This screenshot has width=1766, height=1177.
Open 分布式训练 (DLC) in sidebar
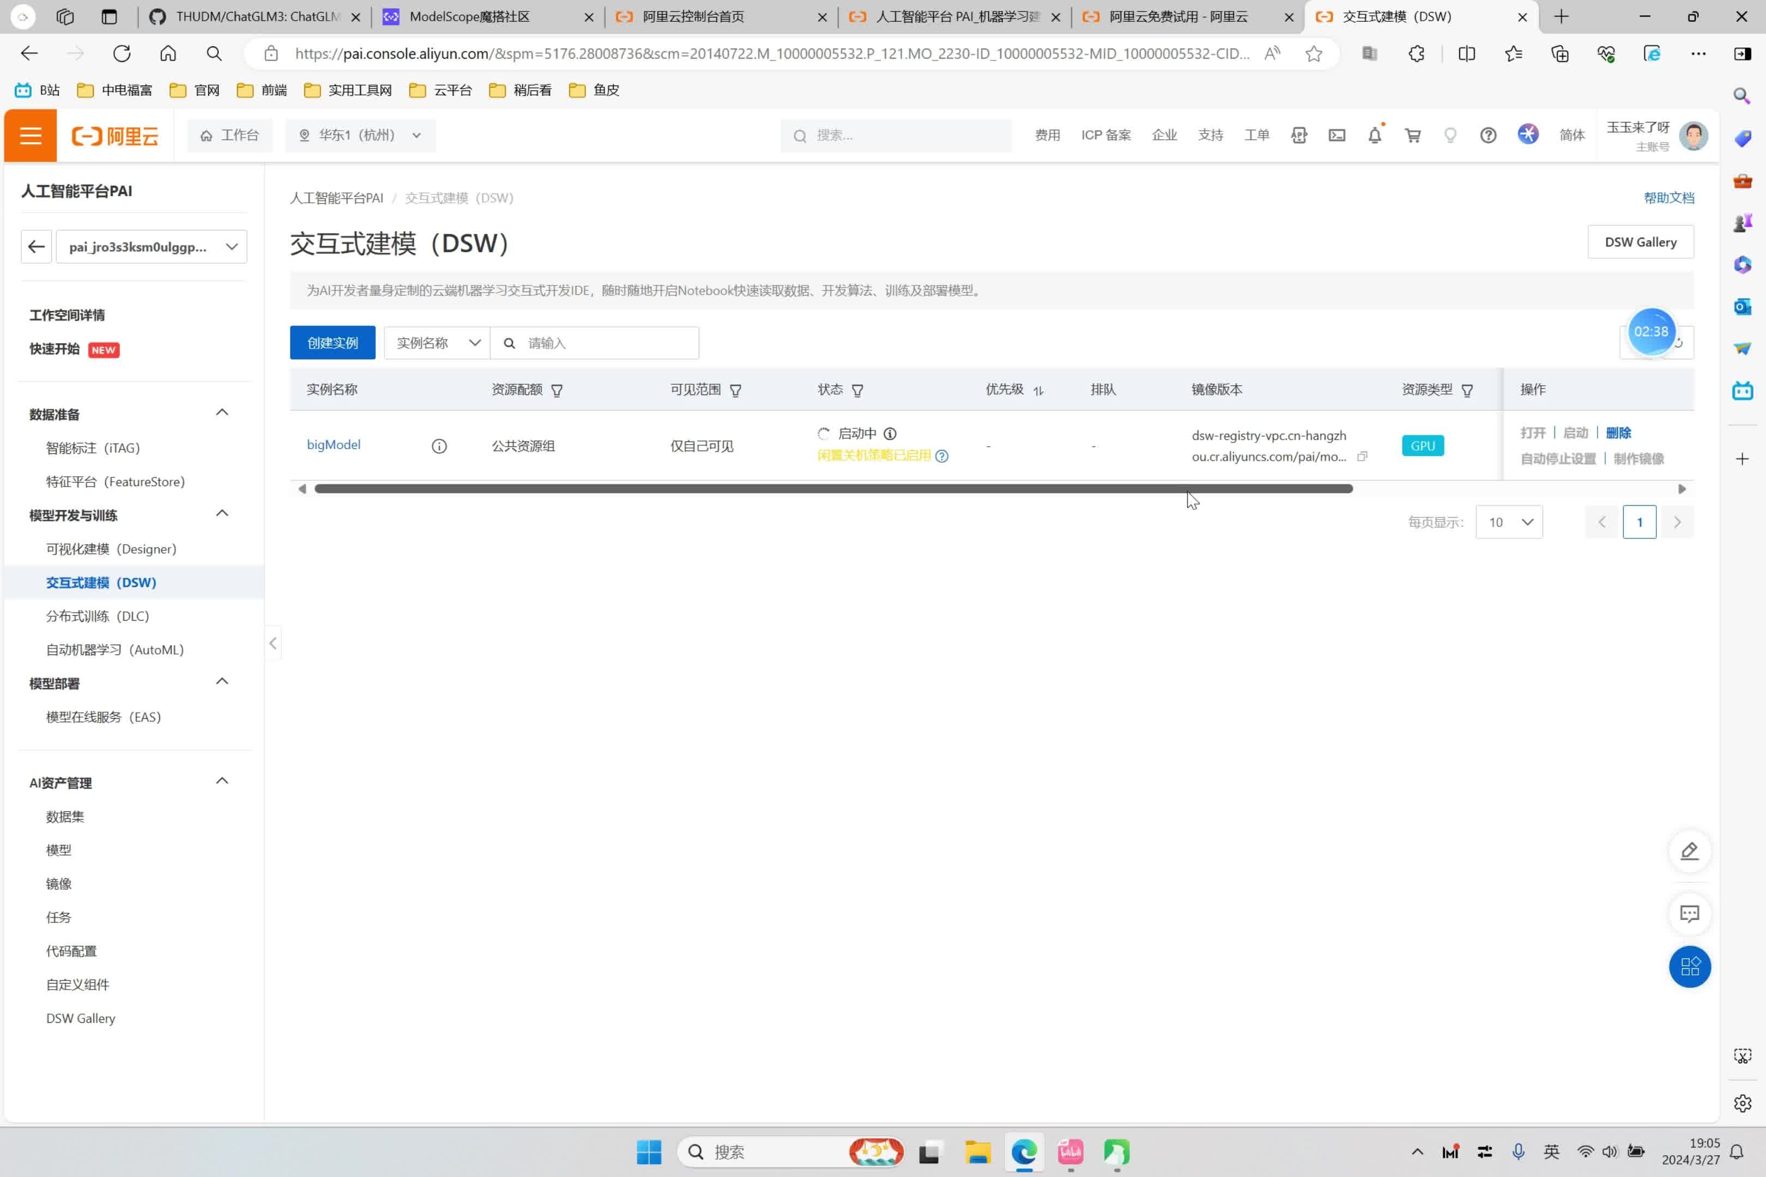tap(98, 616)
